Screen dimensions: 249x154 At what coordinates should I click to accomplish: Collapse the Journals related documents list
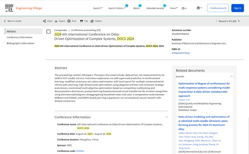coord(232,76)
